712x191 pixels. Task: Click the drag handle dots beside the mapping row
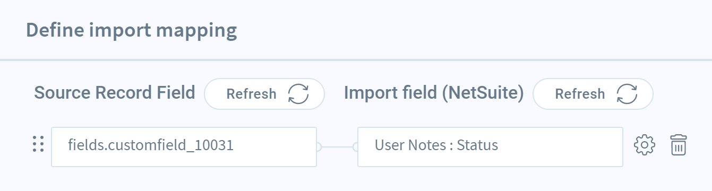[x=38, y=144]
